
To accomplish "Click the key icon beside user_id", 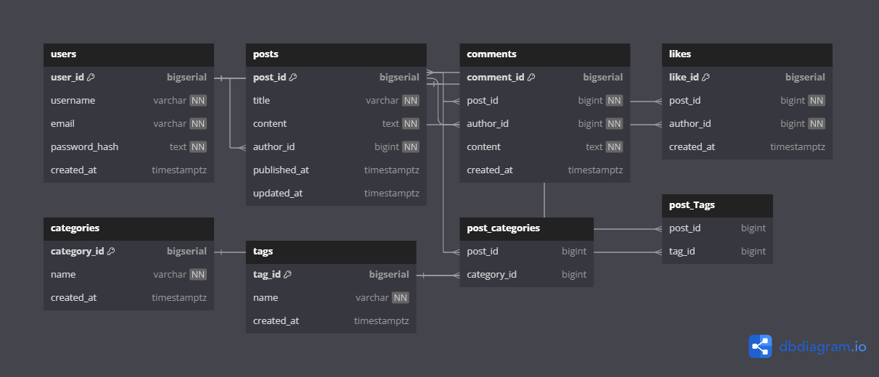I will 91,78.
